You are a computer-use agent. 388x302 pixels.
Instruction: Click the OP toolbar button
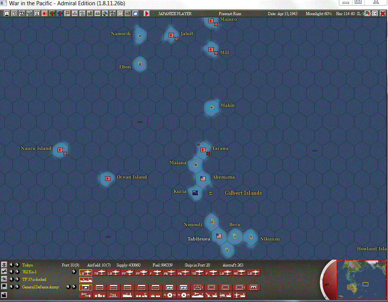coord(120,14)
